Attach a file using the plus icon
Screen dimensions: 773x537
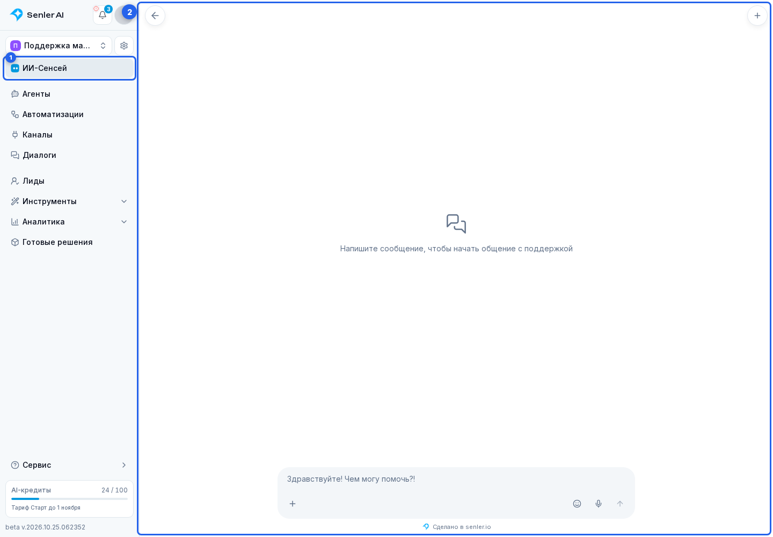(x=293, y=504)
